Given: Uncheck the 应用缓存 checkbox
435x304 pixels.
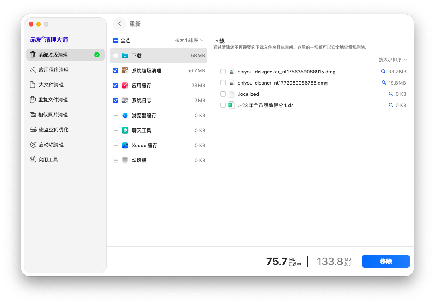Looking at the screenshot, I should point(116,85).
